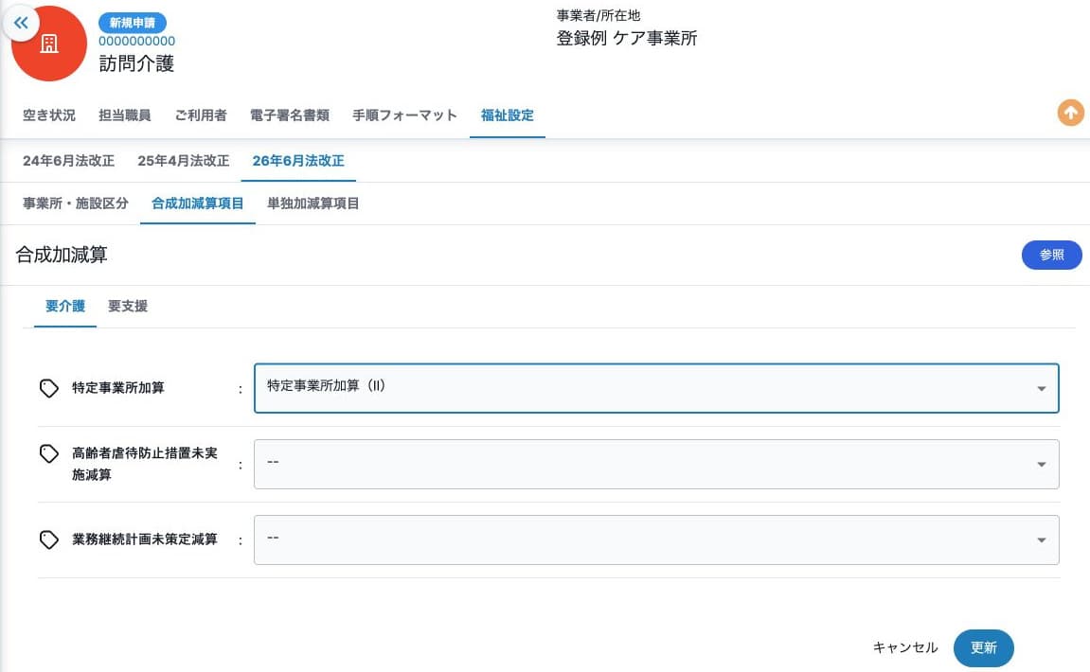Screen dimensions: 1090x672
Task: Click the 事業者/所在地 label
Action: coord(598,15)
